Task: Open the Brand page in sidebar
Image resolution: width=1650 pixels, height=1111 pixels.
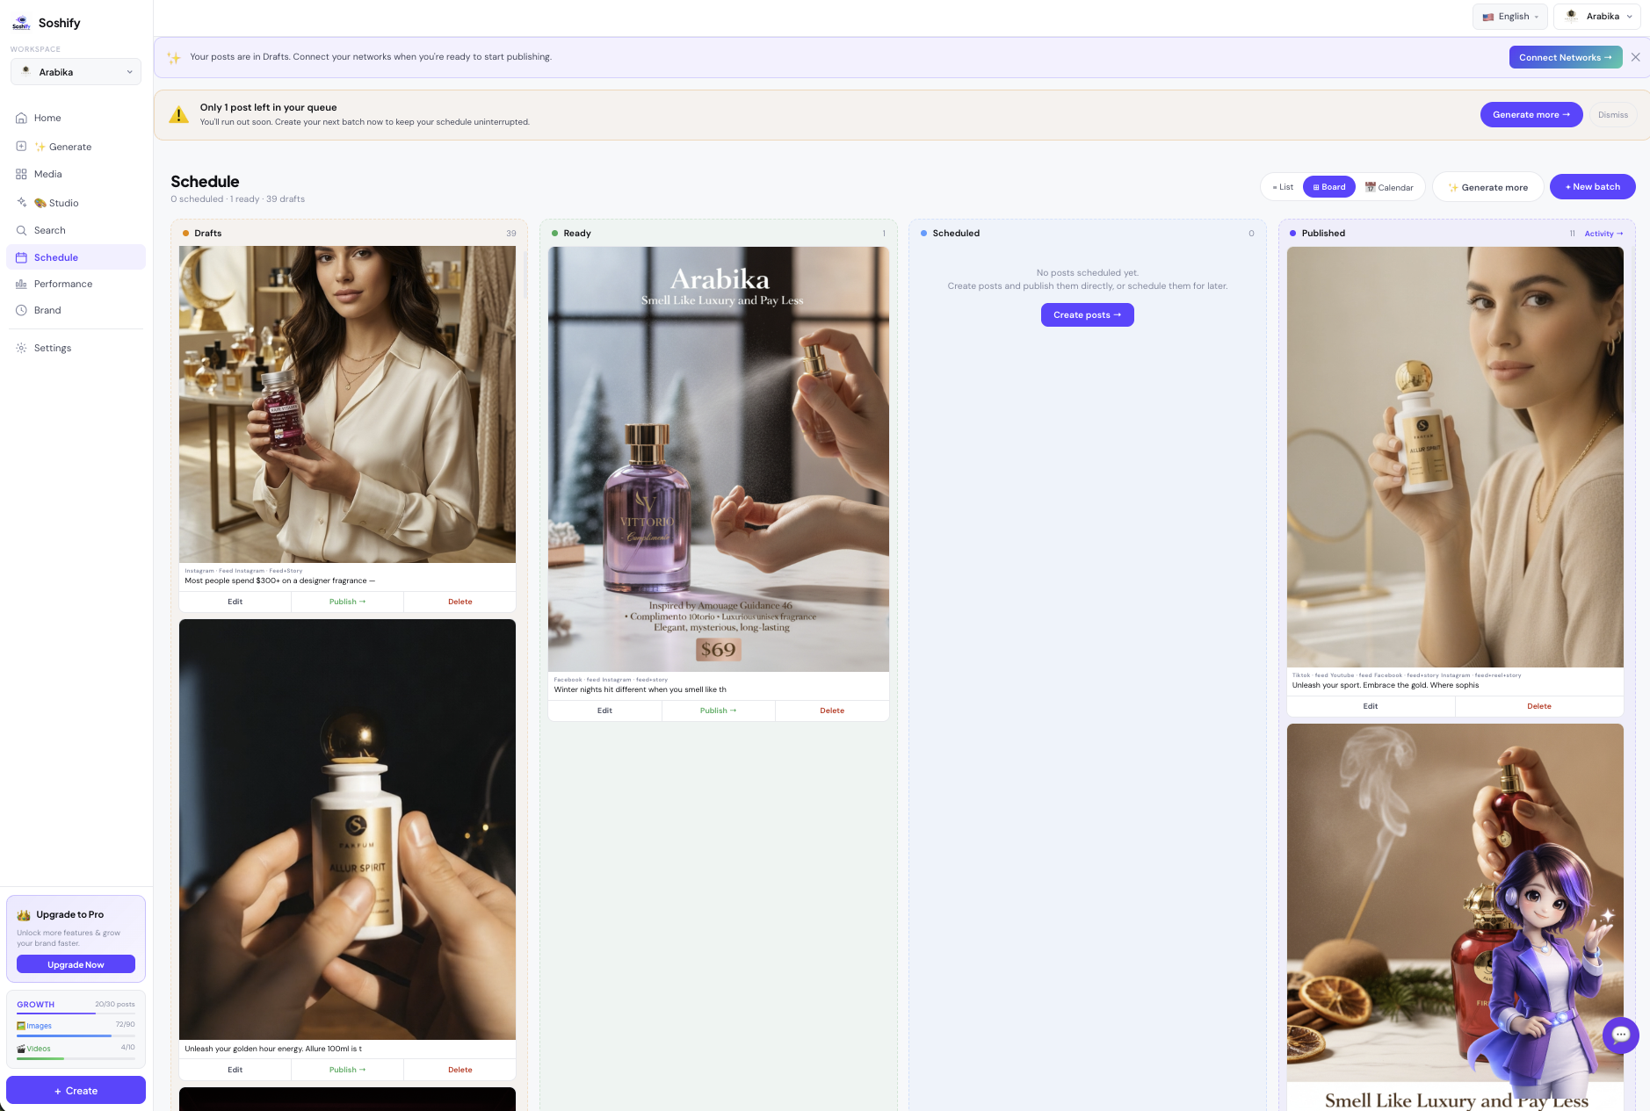Action: pos(76,310)
